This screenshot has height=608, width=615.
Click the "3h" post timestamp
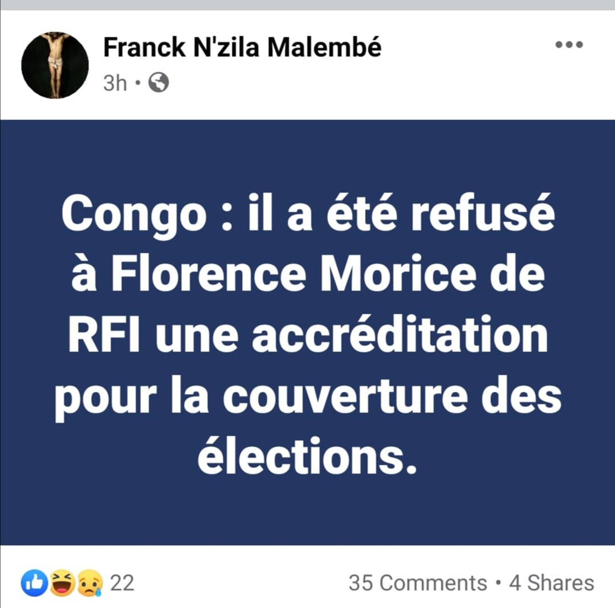[115, 83]
